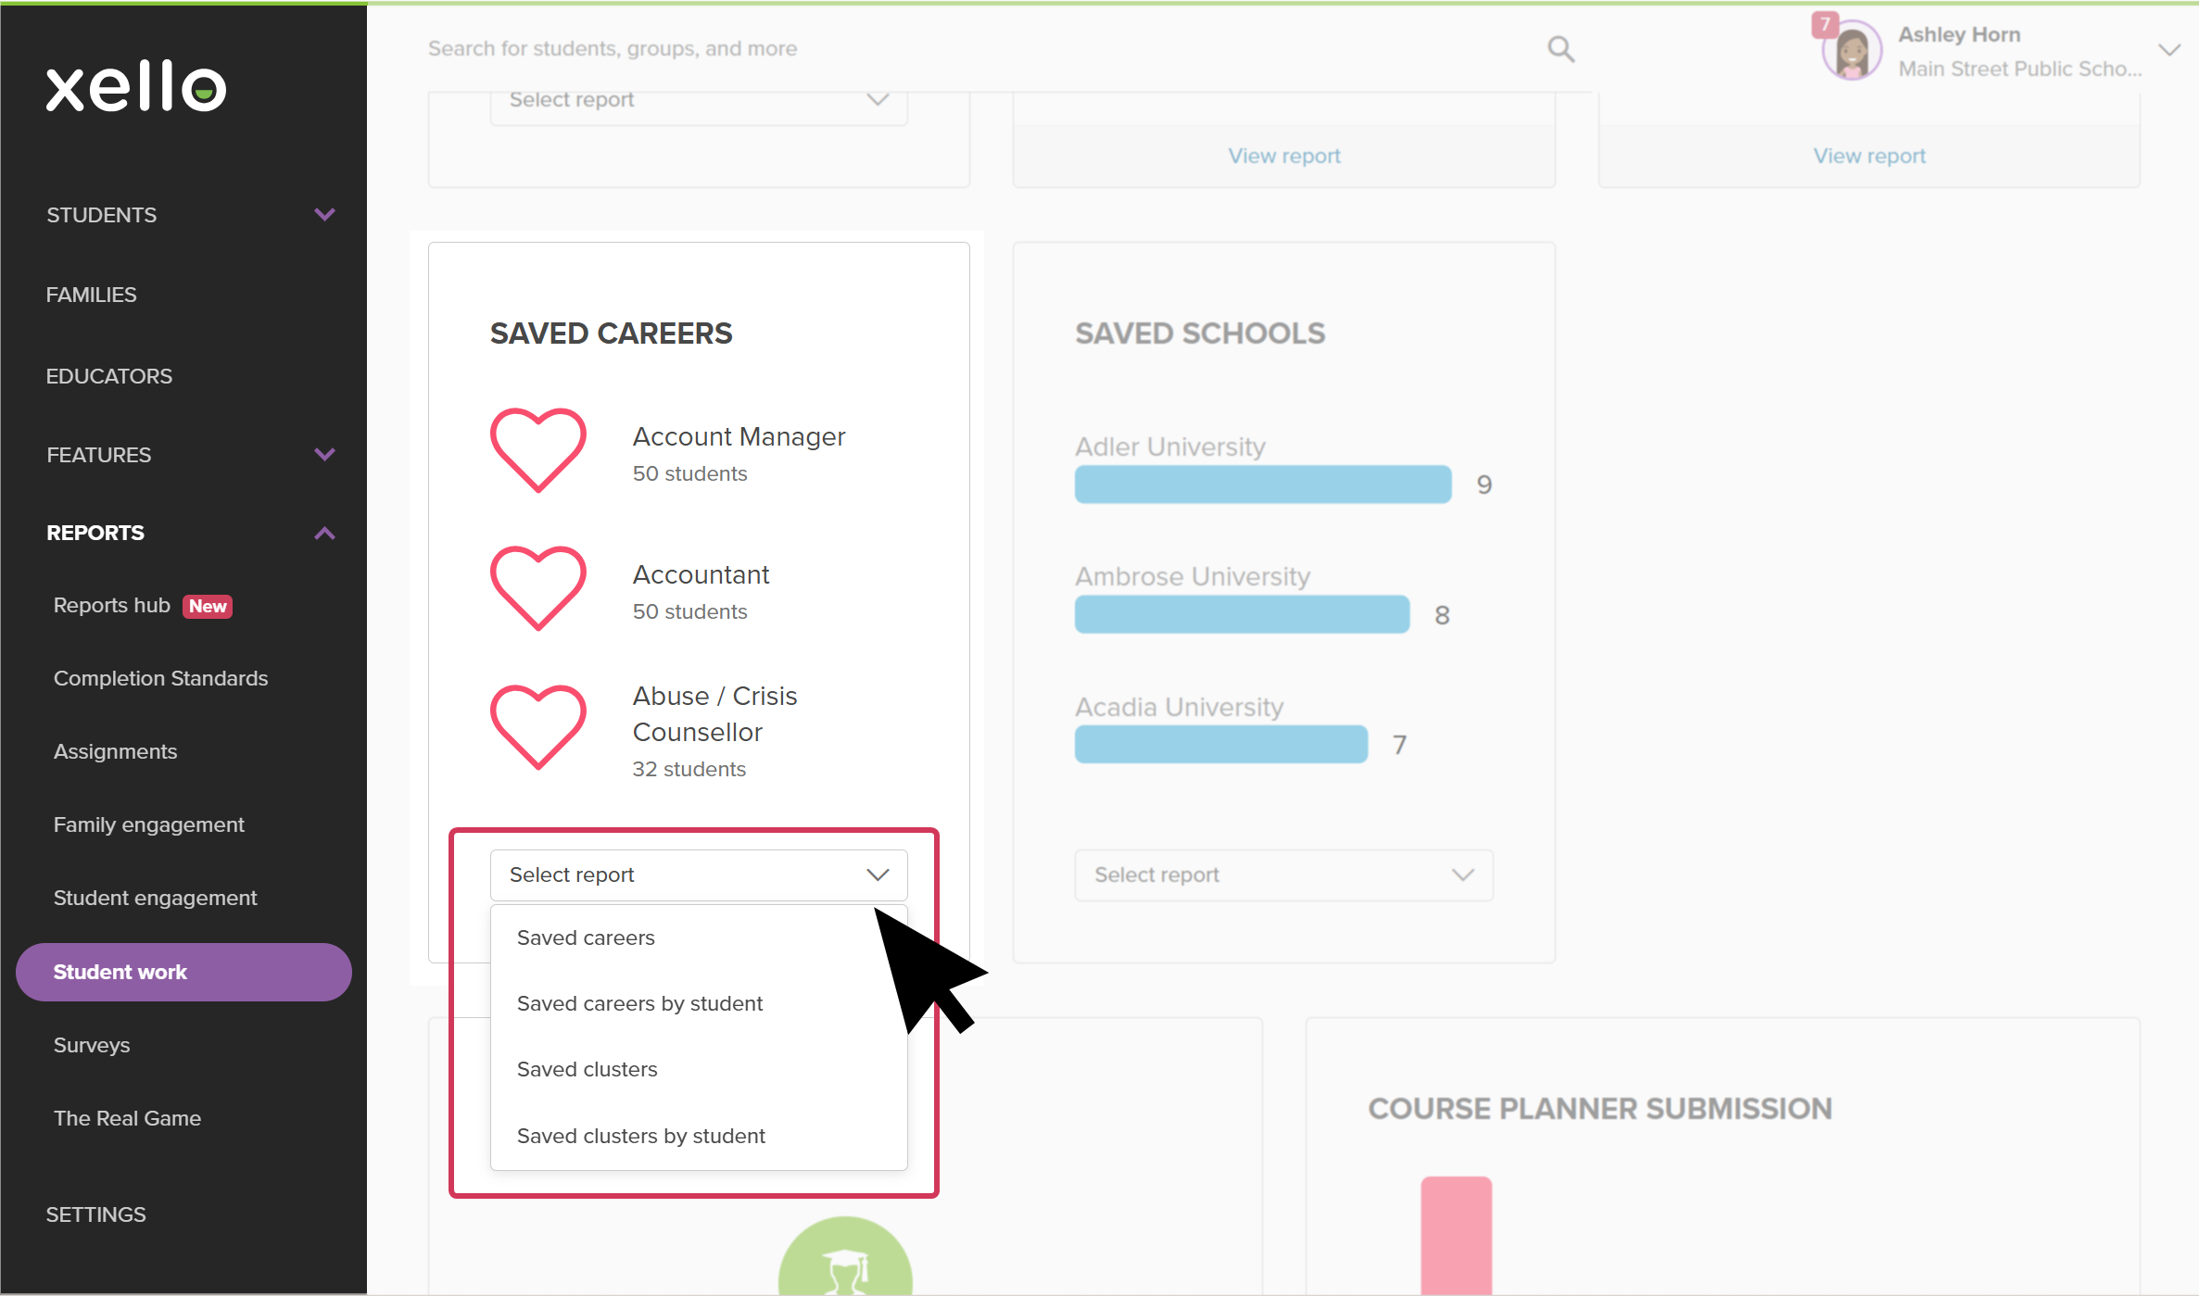The image size is (2199, 1296).
Task: Click the green graduate icon
Action: tap(845, 1257)
